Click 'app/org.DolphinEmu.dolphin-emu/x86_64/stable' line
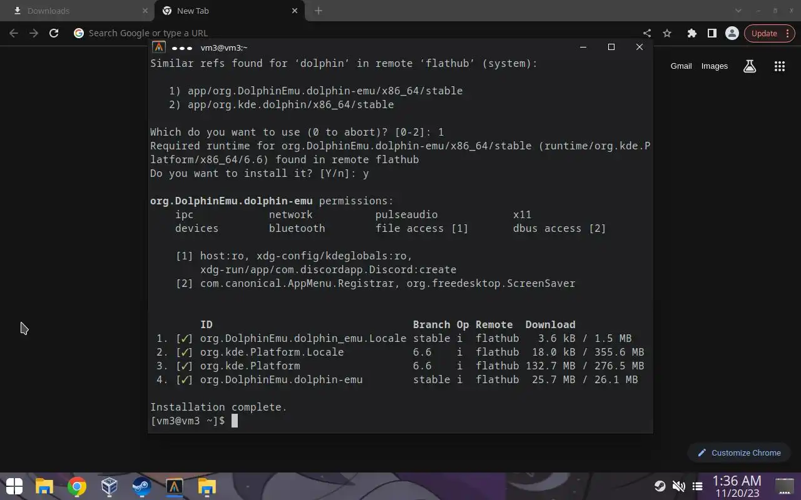The image size is (801, 500). coord(325,91)
